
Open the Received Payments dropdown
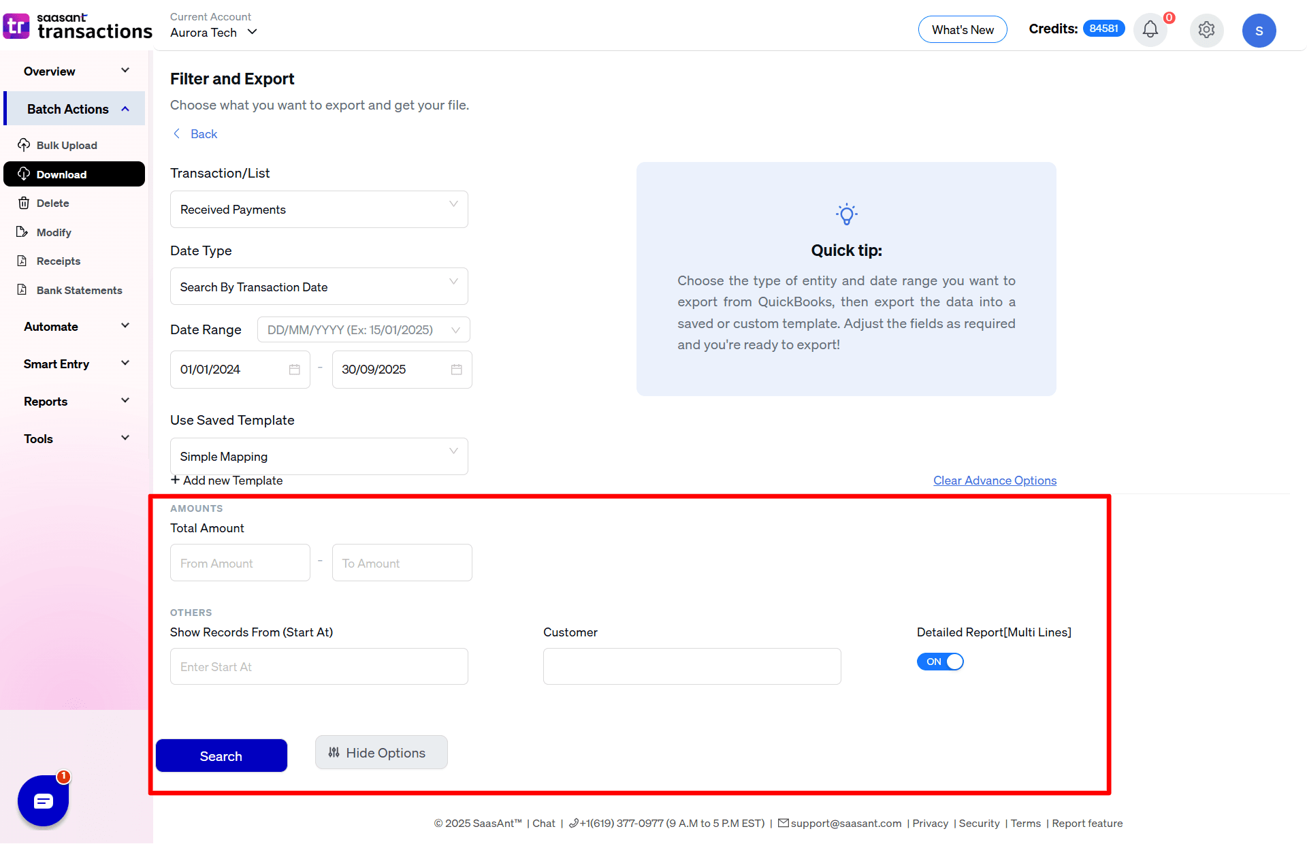point(317,209)
